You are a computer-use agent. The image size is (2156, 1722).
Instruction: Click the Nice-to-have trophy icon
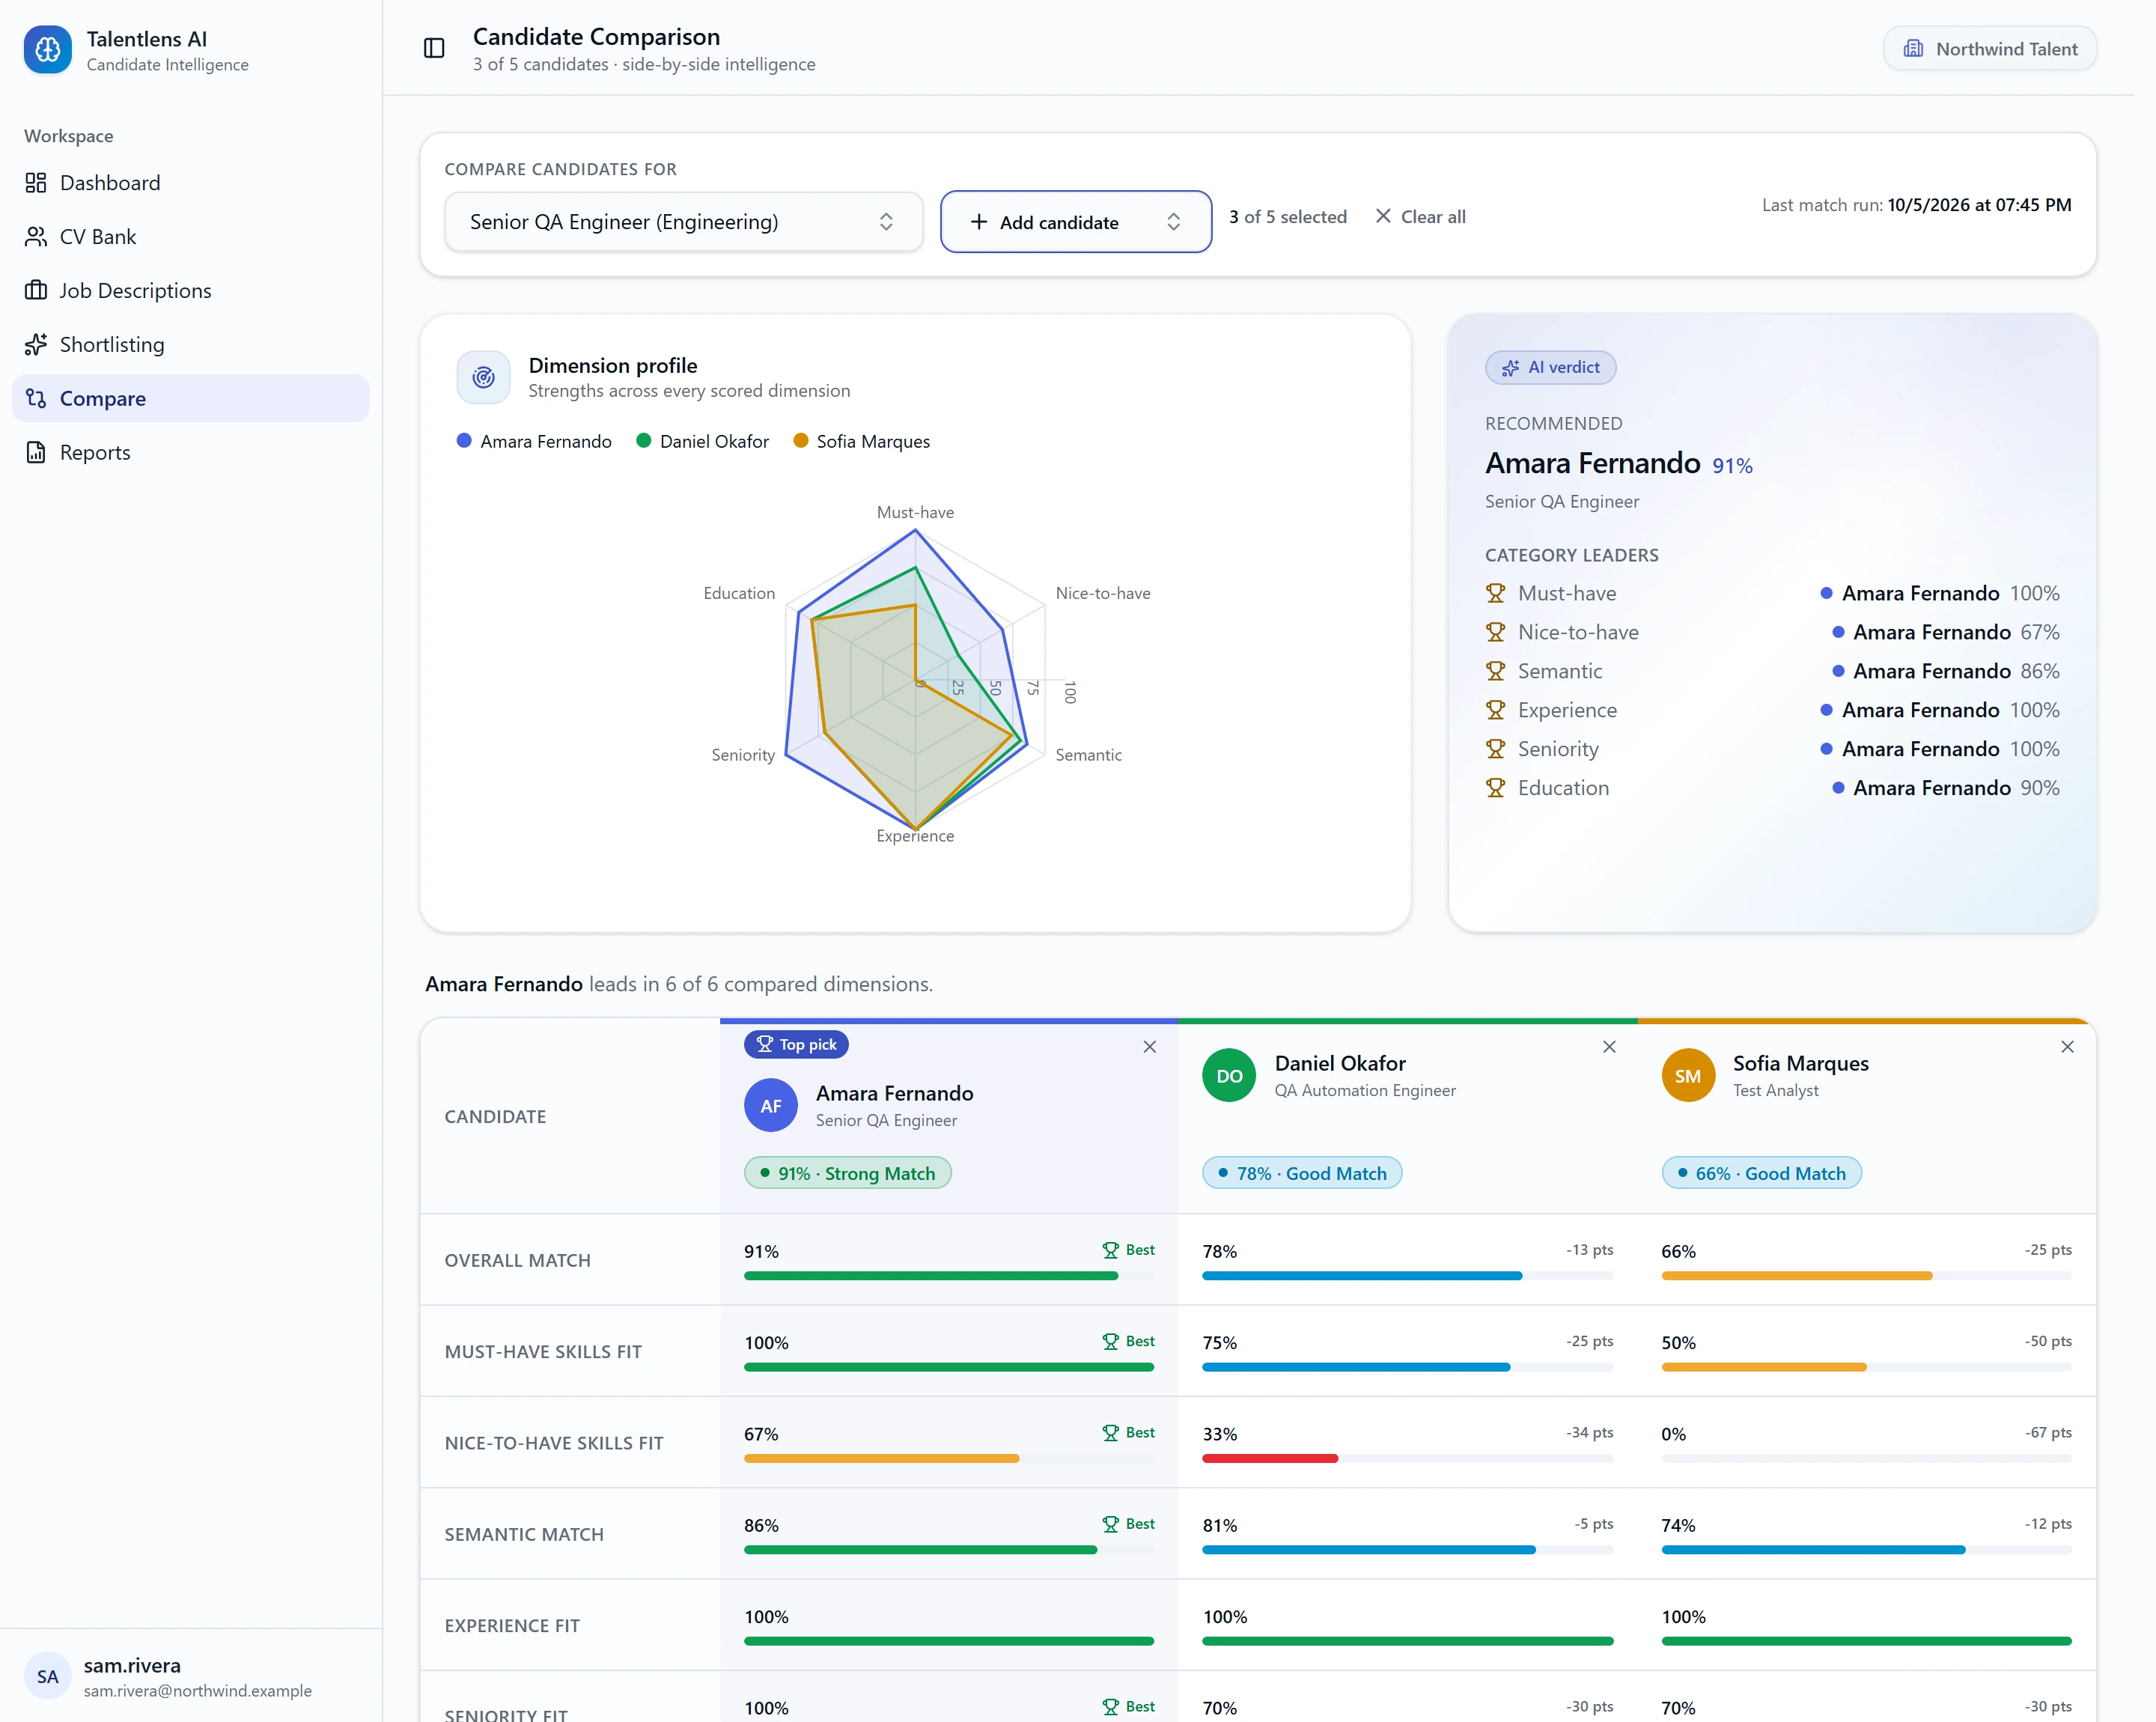pyautogui.click(x=1495, y=632)
